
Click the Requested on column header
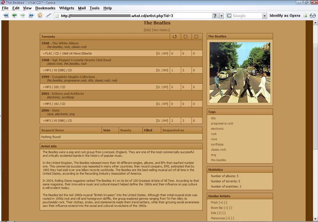click(173, 130)
